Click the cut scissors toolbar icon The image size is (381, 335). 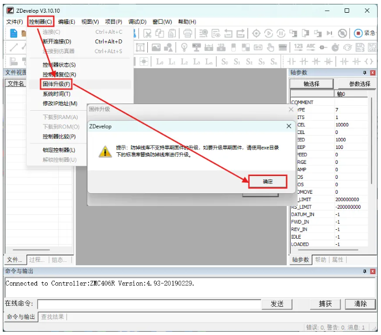pyautogui.click(x=147, y=33)
